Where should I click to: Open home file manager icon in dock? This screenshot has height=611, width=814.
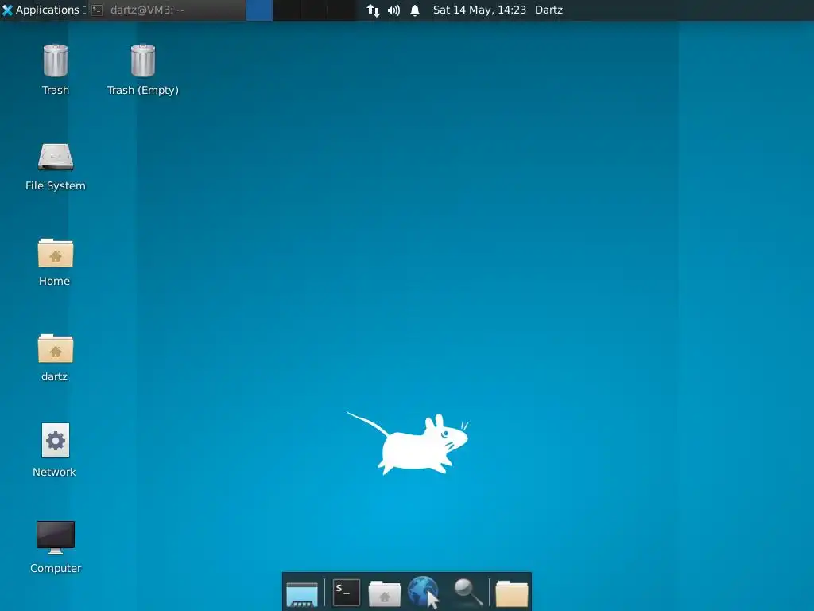[x=384, y=593]
